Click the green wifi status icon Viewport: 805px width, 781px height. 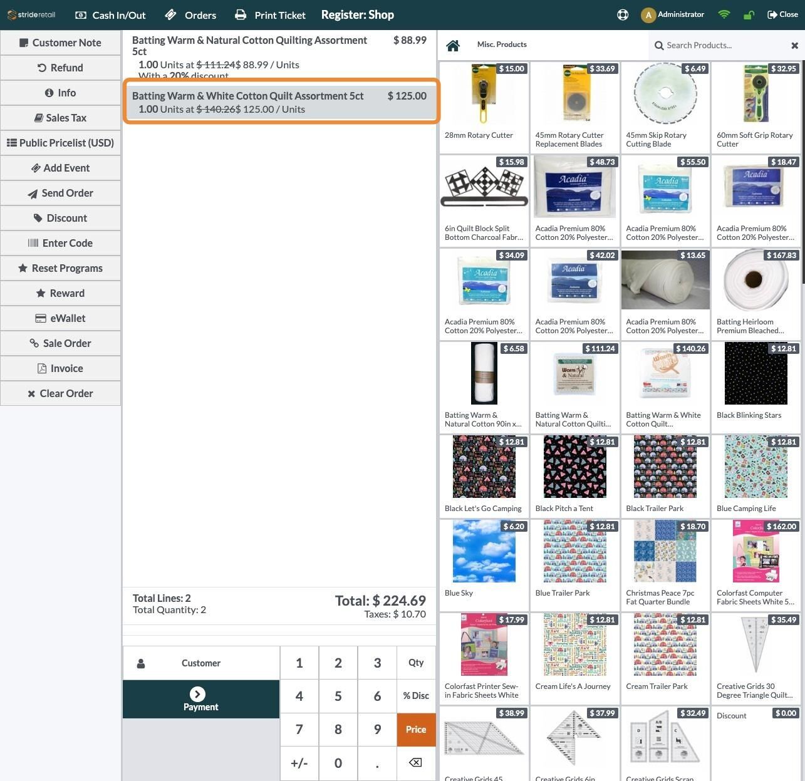(x=724, y=14)
